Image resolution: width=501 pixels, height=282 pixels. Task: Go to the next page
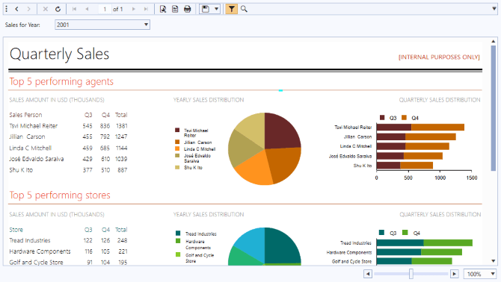click(x=134, y=9)
